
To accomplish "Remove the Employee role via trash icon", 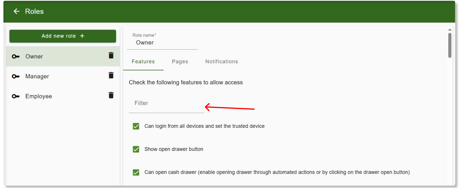I will 111,95.
